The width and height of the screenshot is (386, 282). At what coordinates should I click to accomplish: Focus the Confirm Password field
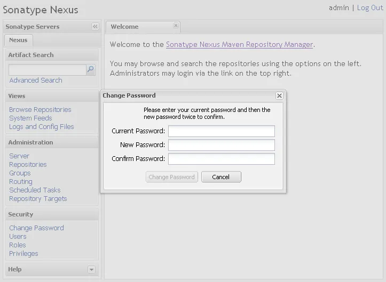tap(222, 159)
